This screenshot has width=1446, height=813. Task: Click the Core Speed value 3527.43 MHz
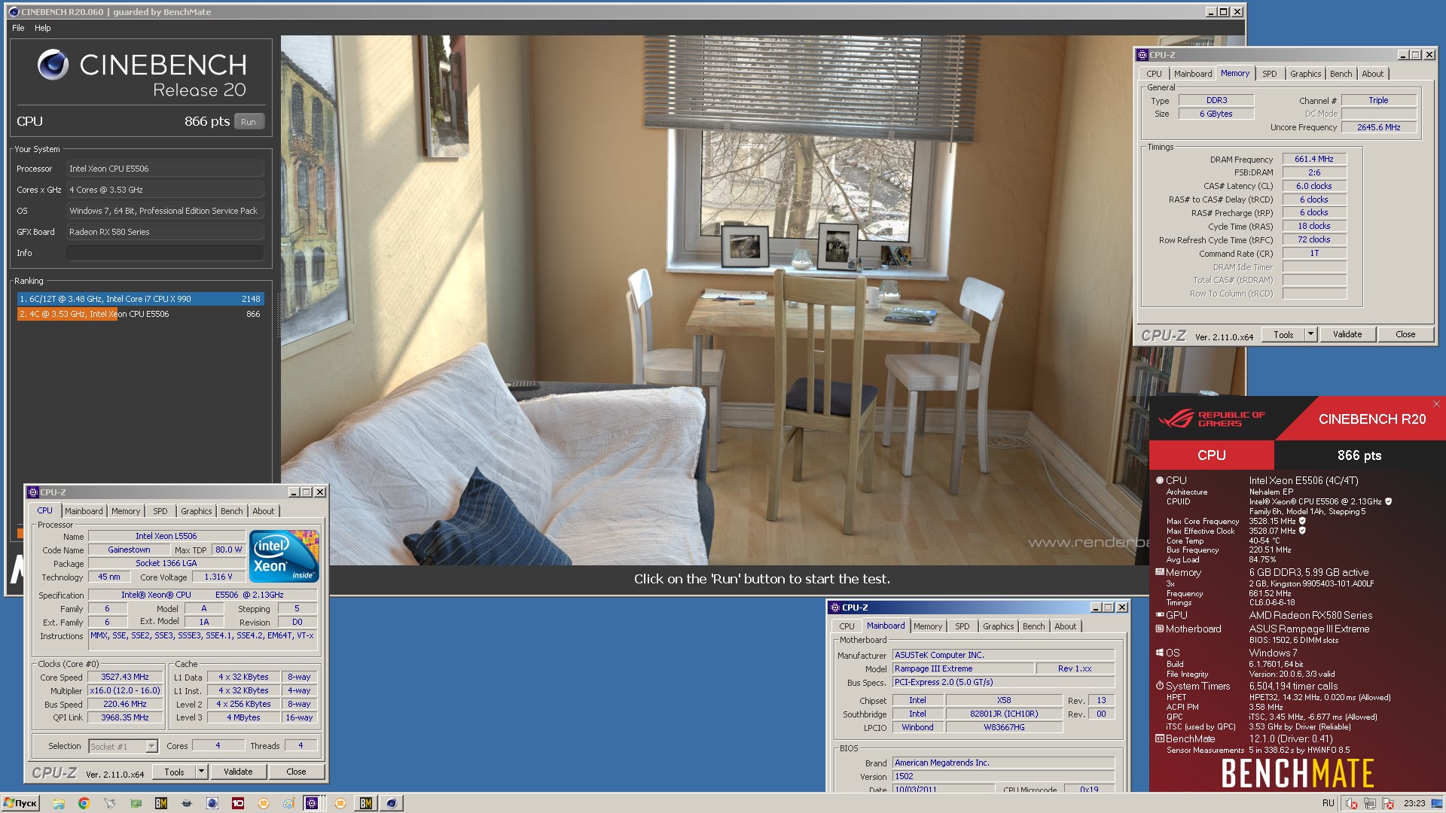click(126, 677)
